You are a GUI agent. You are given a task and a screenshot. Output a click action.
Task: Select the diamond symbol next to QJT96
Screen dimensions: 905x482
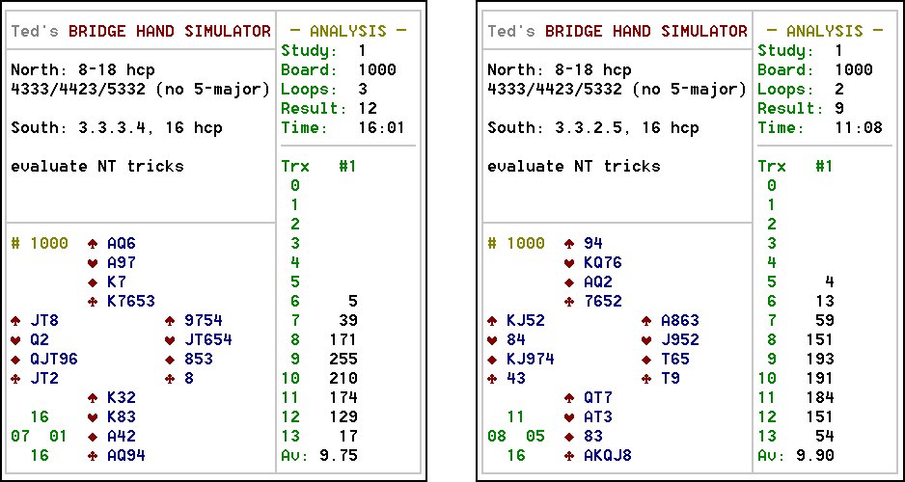click(15, 360)
